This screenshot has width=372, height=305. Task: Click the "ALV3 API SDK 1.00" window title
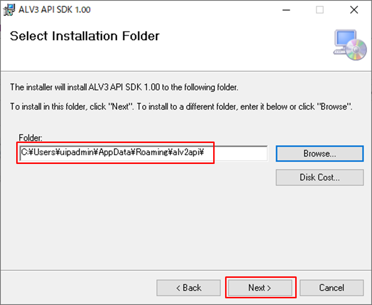coord(54,10)
